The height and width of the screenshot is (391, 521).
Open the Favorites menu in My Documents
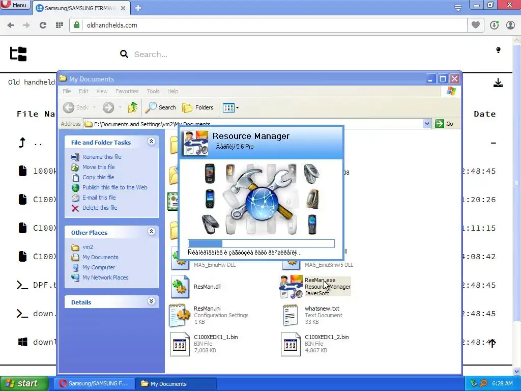click(x=127, y=91)
